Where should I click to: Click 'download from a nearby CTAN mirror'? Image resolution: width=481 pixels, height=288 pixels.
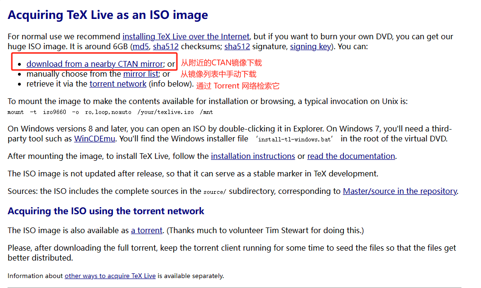pyautogui.click(x=95, y=64)
